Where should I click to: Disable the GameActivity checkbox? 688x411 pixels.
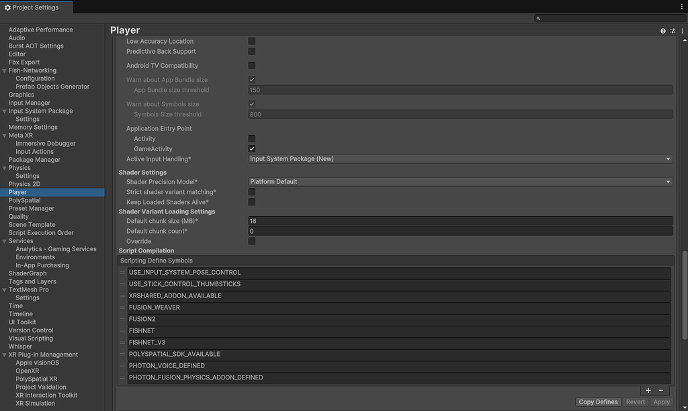pos(252,148)
